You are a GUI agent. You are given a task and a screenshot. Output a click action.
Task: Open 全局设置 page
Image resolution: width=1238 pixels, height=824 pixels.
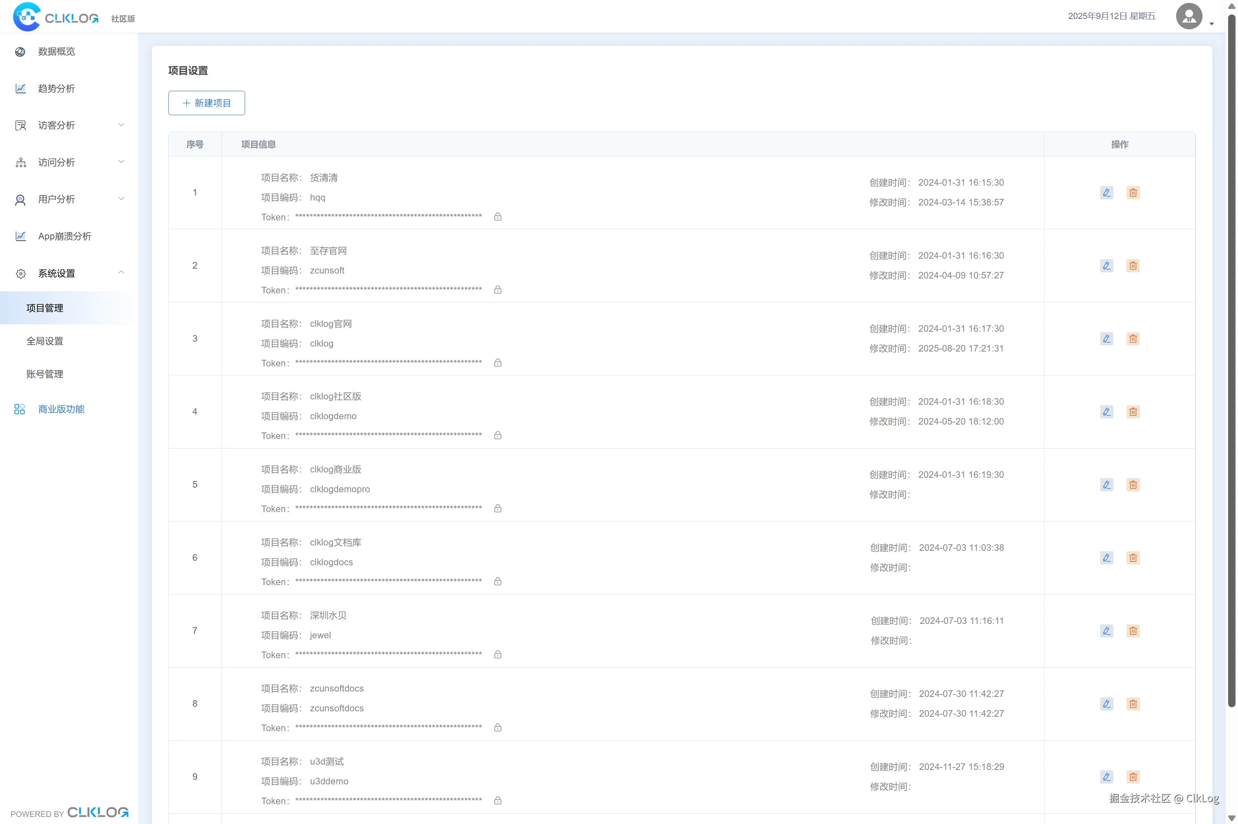coord(45,341)
